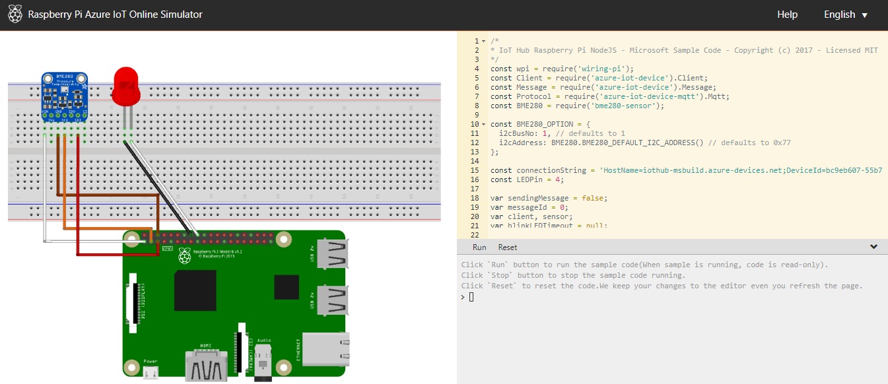
Task: Click 'var sendingMessage = false;' line
Action: point(550,198)
